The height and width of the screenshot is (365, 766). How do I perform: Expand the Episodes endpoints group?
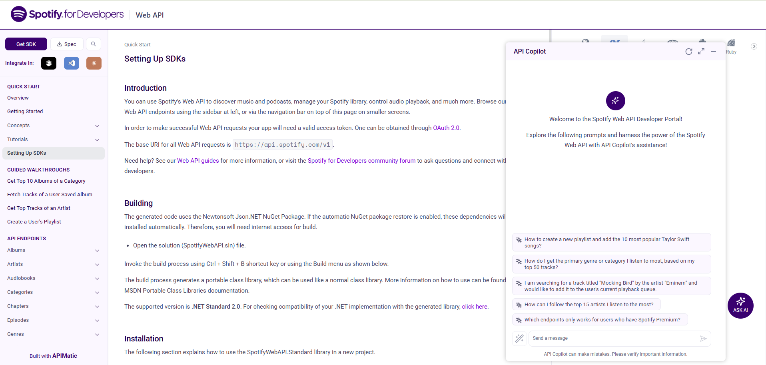click(54, 320)
